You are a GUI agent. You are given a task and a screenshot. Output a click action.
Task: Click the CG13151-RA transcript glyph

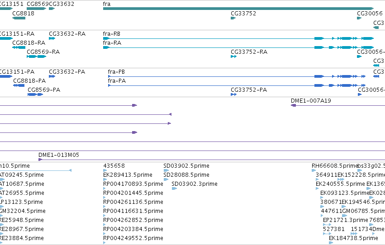tap(6, 38)
